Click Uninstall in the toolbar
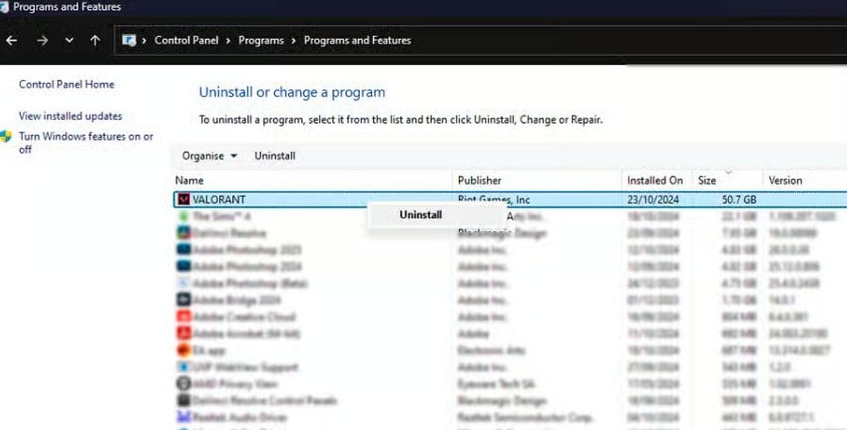The width and height of the screenshot is (847, 430). 275,156
